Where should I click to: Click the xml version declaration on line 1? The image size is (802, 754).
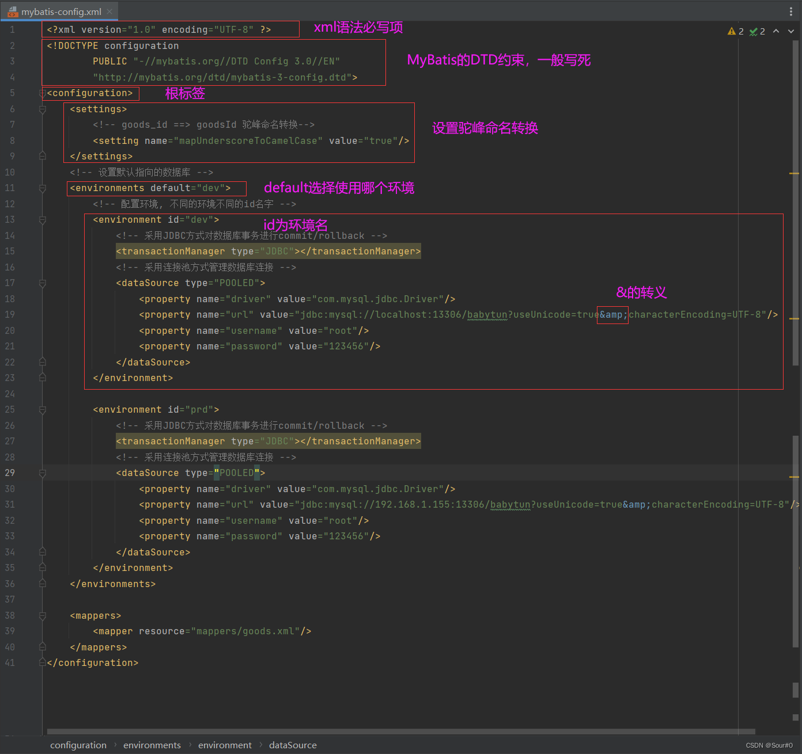(x=159, y=30)
